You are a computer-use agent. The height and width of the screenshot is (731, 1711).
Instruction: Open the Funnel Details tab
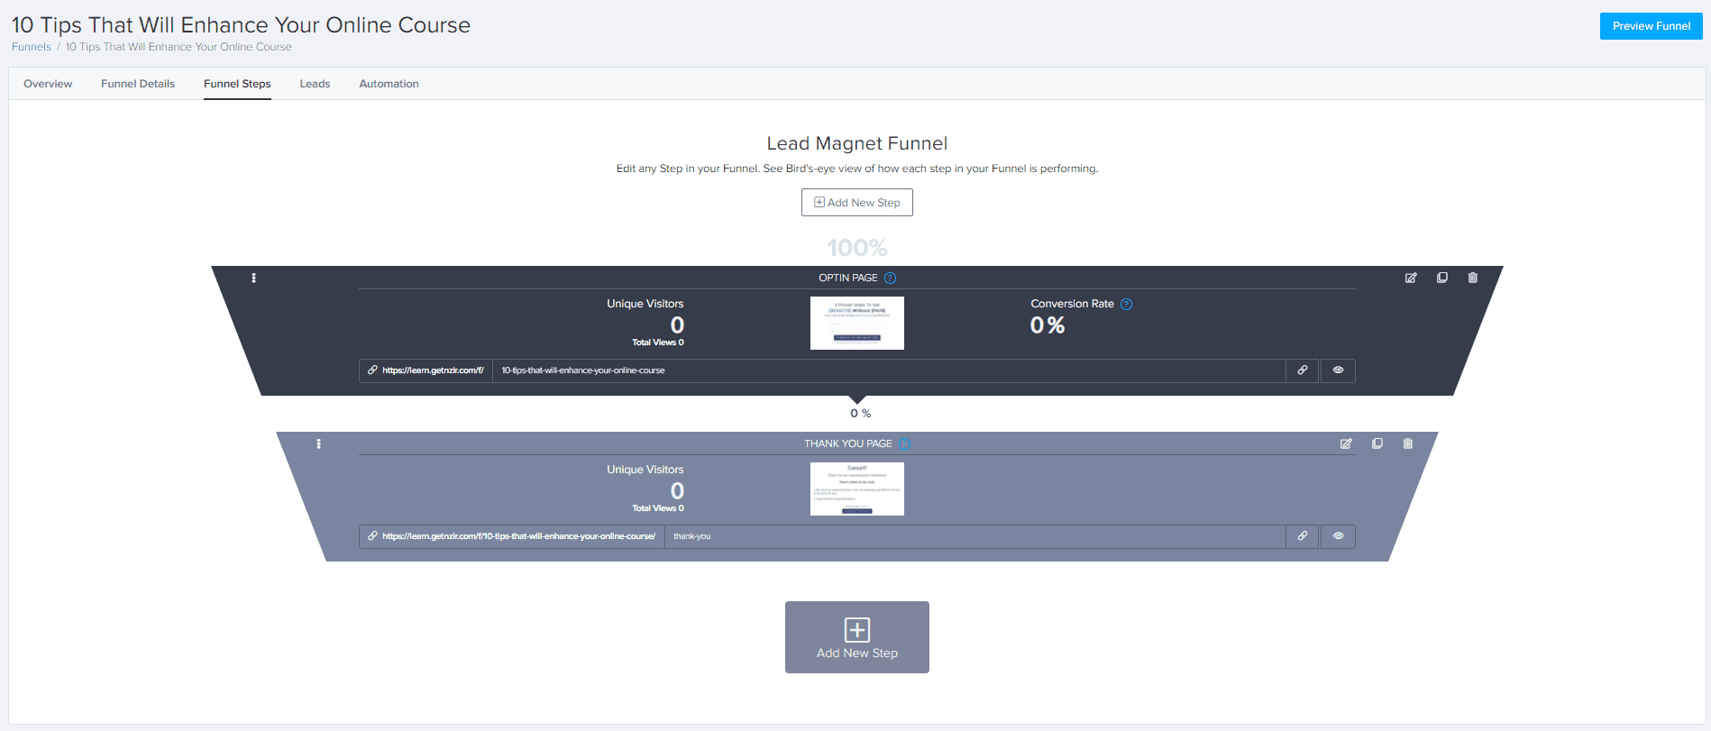tap(138, 84)
